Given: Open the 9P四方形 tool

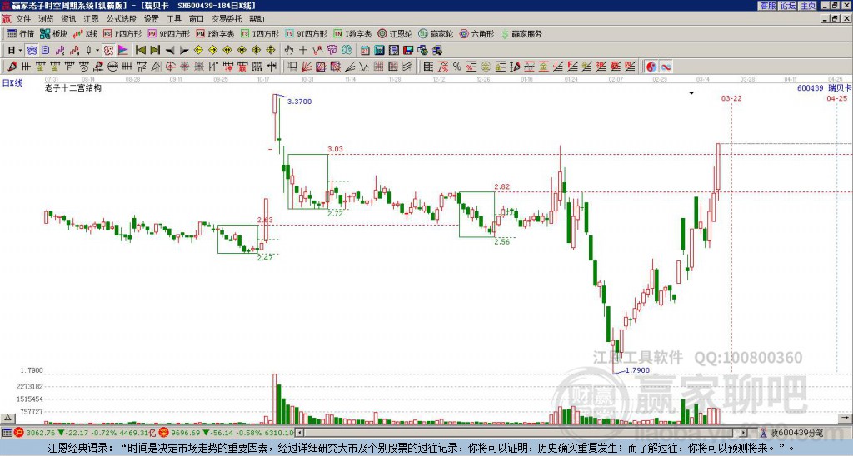Looking at the screenshot, I should tap(168, 33).
